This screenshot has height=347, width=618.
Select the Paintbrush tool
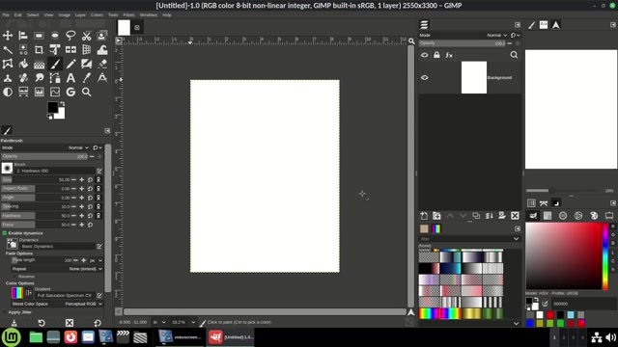[55, 64]
